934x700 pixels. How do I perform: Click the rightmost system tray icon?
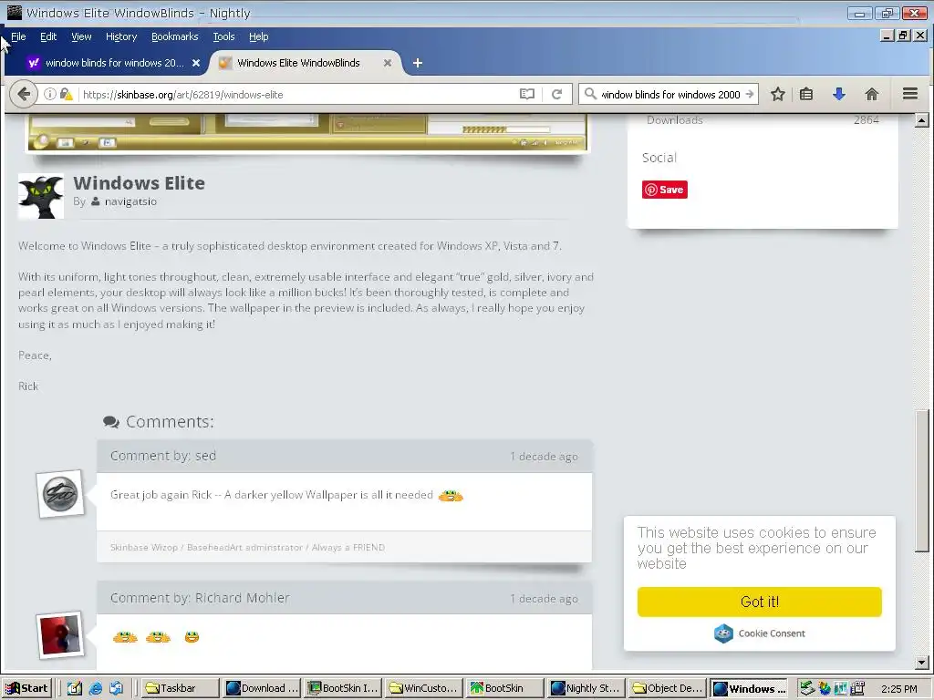(857, 688)
